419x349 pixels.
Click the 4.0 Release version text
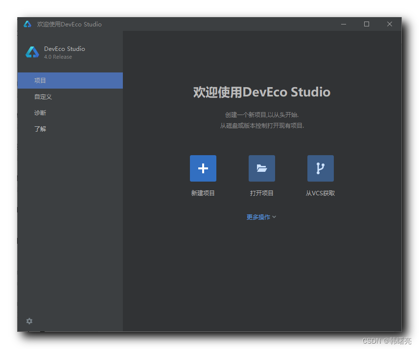tap(58, 57)
